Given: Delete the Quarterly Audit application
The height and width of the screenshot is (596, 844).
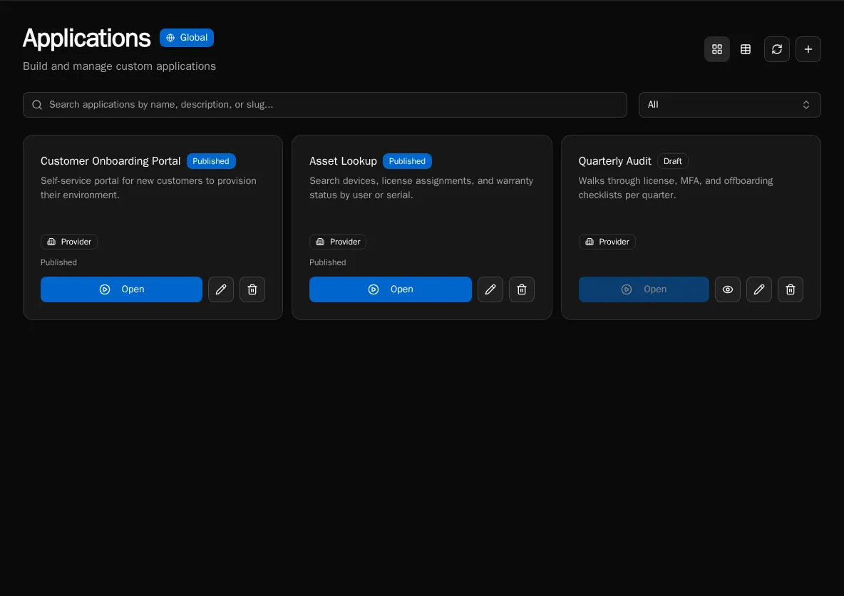Looking at the screenshot, I should [791, 289].
